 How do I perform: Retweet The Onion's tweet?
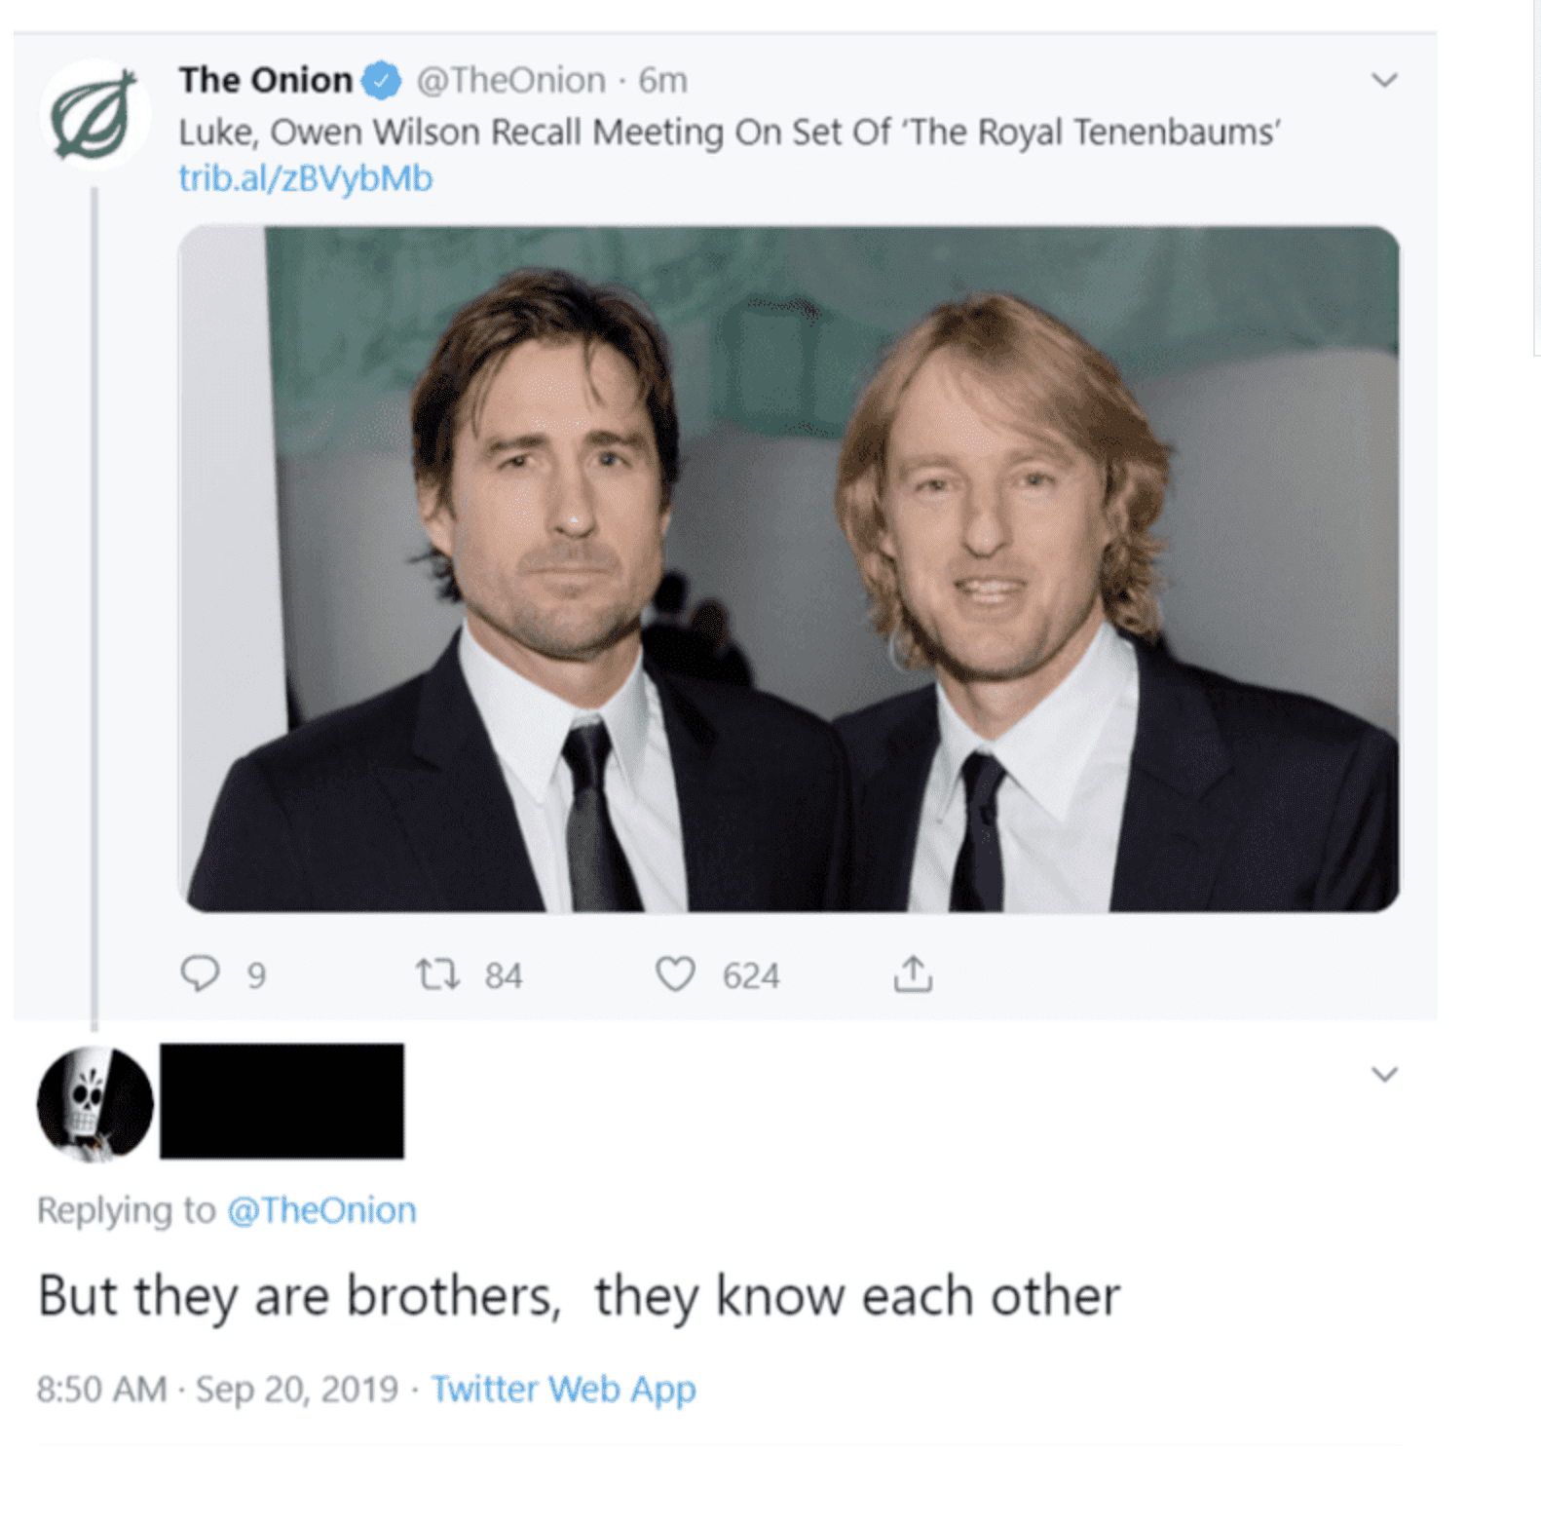pyautogui.click(x=437, y=974)
